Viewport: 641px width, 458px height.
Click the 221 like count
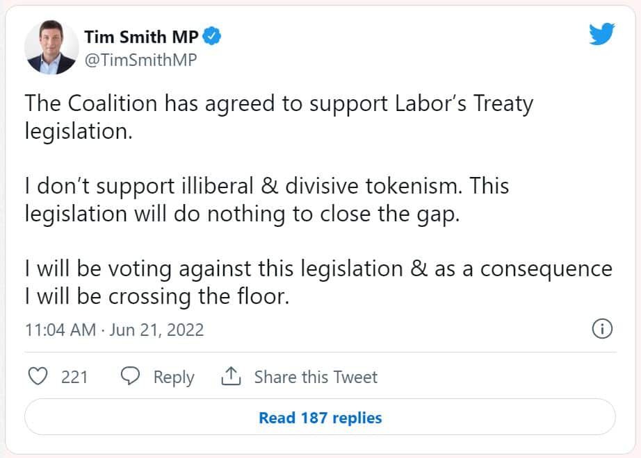click(x=73, y=376)
